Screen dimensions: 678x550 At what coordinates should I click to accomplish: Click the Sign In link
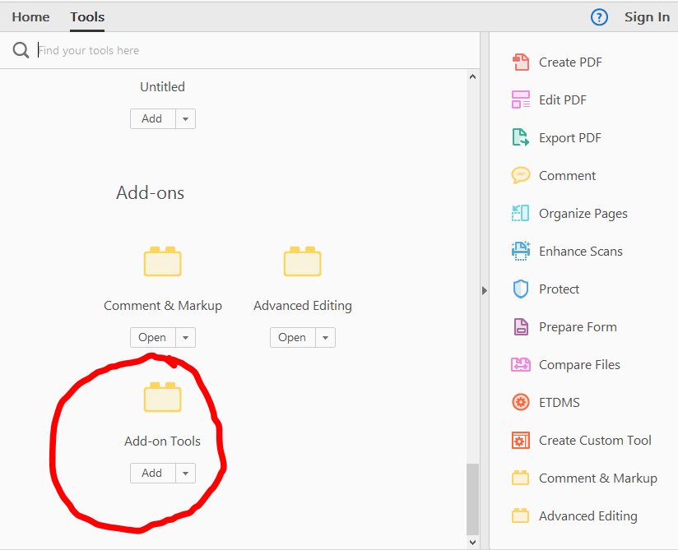[x=647, y=16]
